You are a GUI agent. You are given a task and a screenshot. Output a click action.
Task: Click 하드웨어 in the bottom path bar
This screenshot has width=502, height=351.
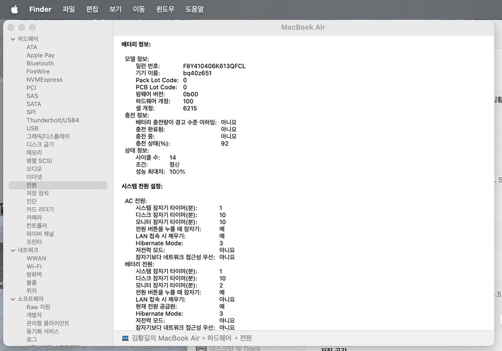(219, 338)
